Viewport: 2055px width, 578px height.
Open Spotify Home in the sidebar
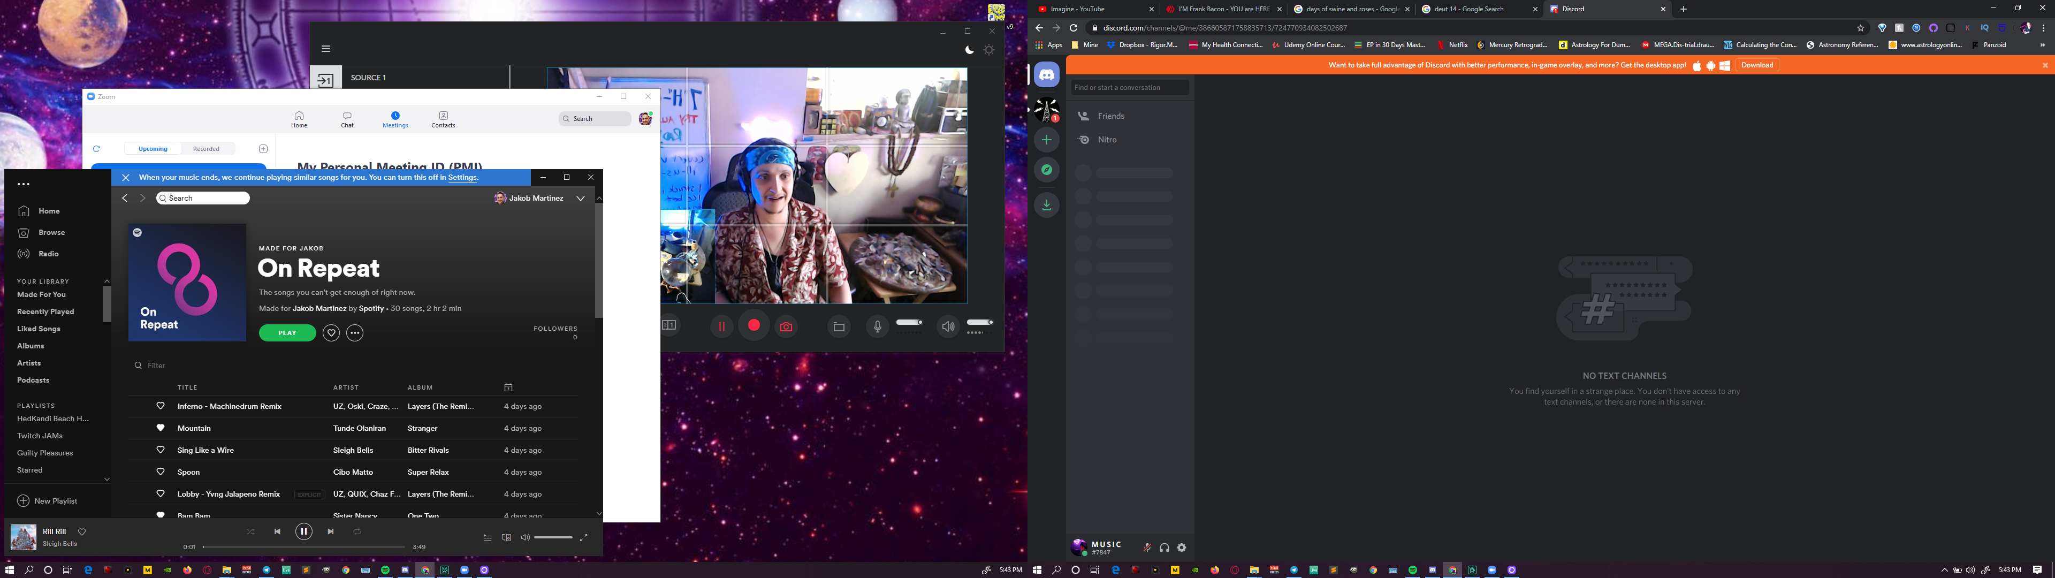tap(39, 211)
